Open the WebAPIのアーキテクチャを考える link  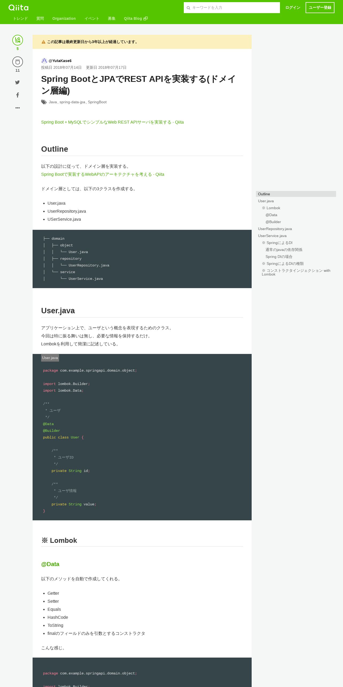coord(103,174)
